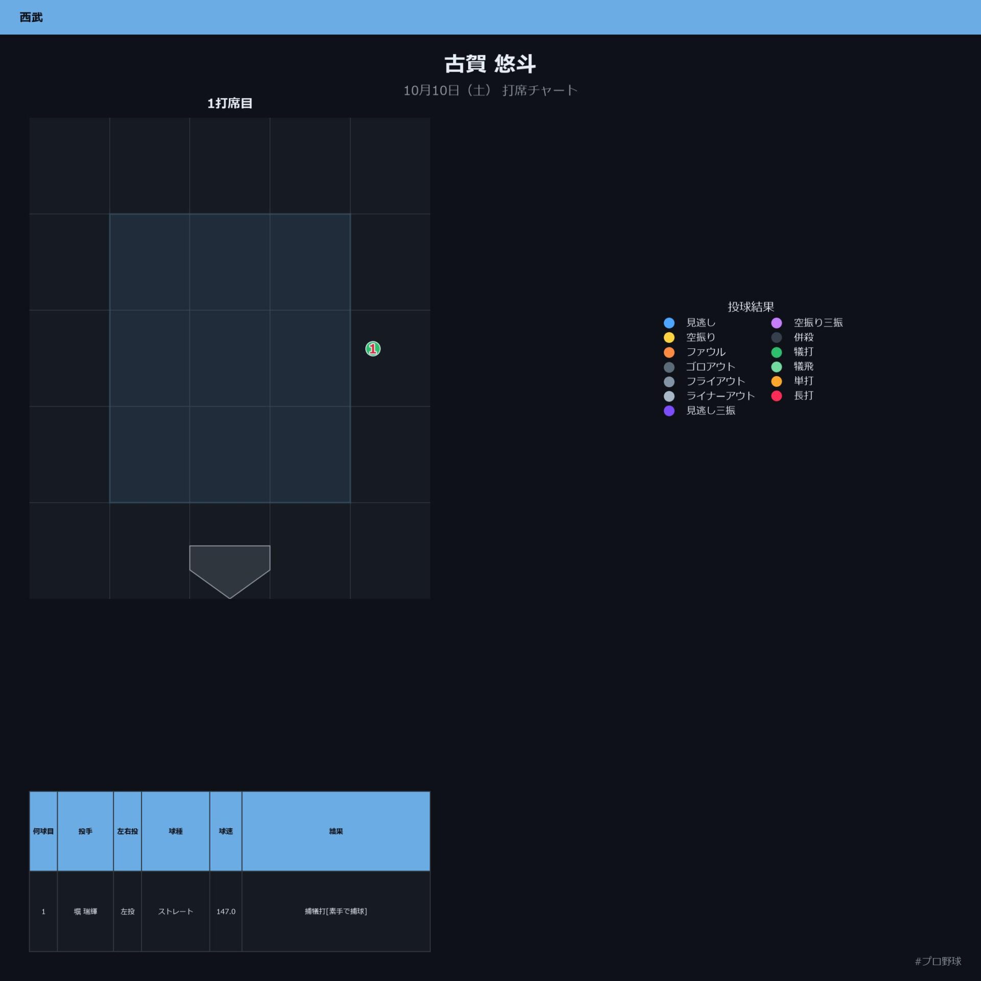
Task: Toggle the ゴロアウト legend entry
Action: [x=699, y=367]
